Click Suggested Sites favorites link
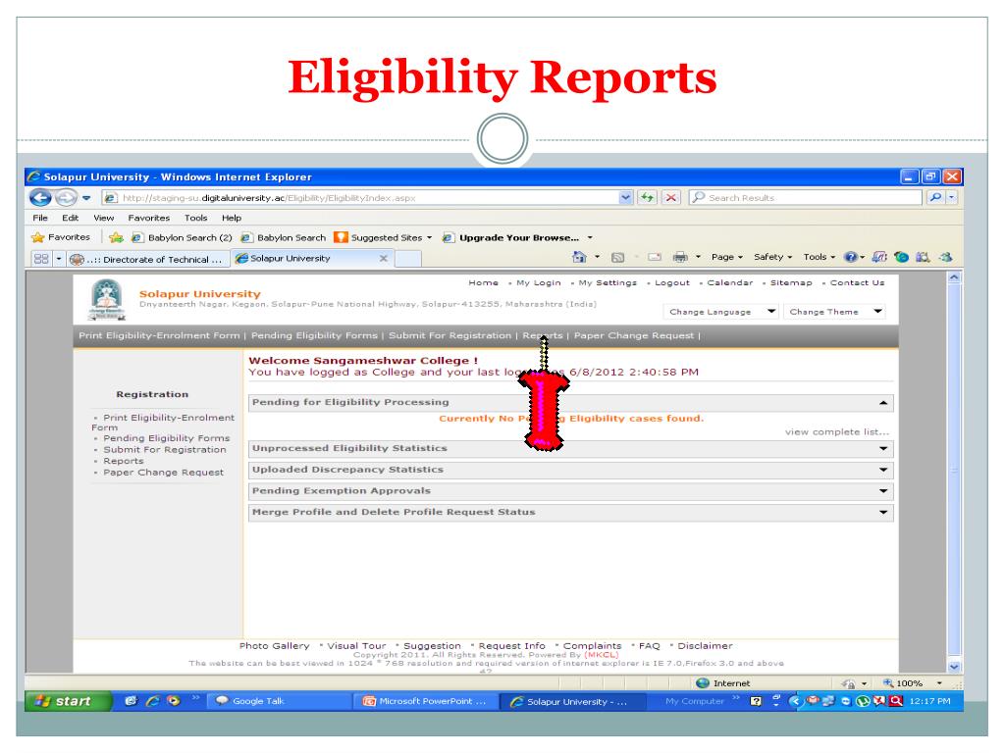1005x753 pixels. coord(384,237)
